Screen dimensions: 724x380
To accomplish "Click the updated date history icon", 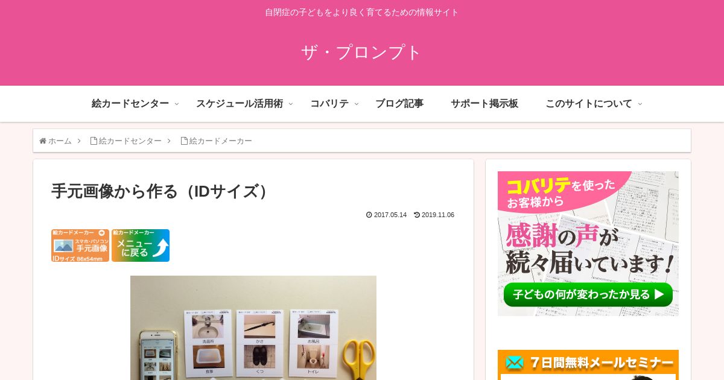I will (x=417, y=215).
